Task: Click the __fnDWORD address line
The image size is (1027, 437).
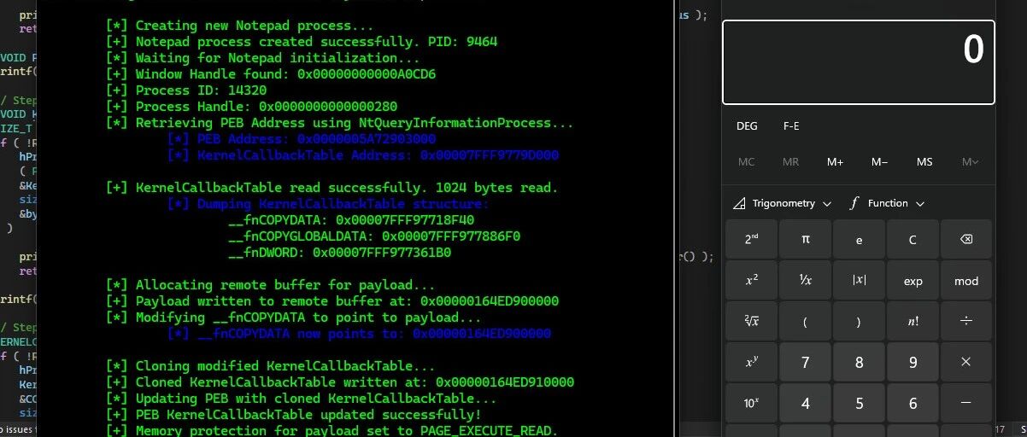Action: click(339, 253)
